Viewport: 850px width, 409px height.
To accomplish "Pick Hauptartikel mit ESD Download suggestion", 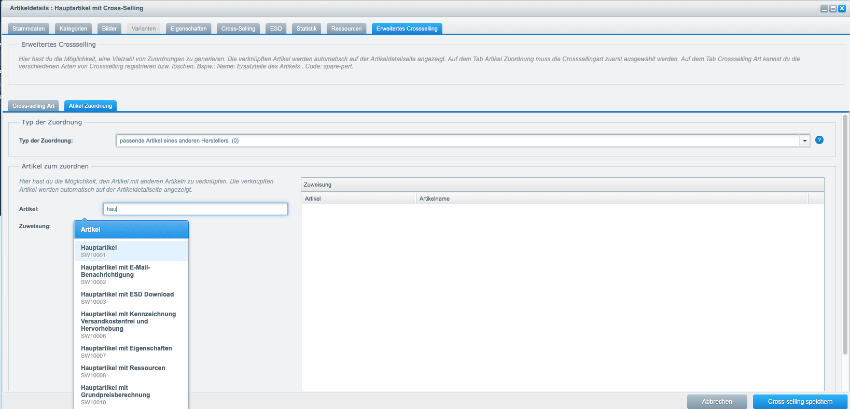I will point(131,298).
